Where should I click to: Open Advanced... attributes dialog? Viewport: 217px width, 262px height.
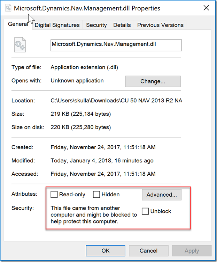point(162,195)
